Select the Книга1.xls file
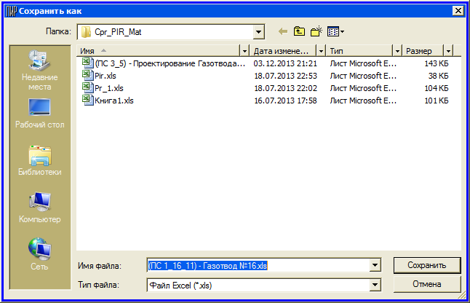This screenshot has width=470, height=303. pyautogui.click(x=113, y=101)
